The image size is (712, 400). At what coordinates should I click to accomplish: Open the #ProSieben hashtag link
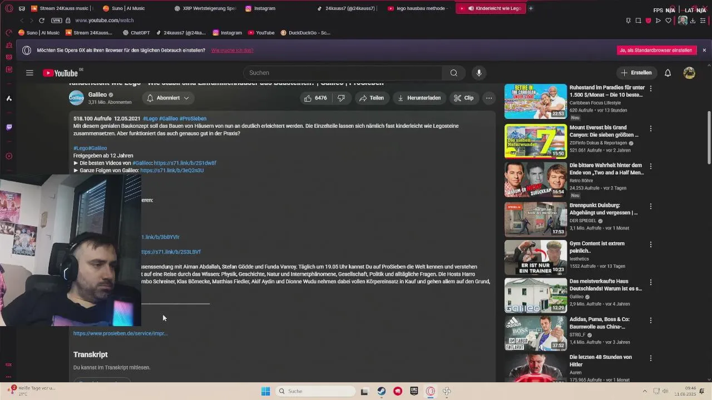coord(193,119)
